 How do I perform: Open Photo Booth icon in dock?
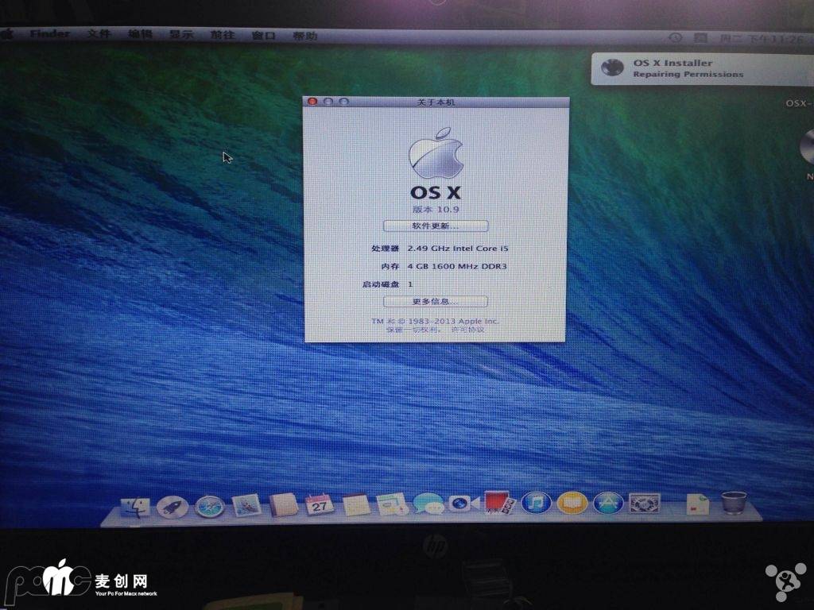tap(499, 503)
